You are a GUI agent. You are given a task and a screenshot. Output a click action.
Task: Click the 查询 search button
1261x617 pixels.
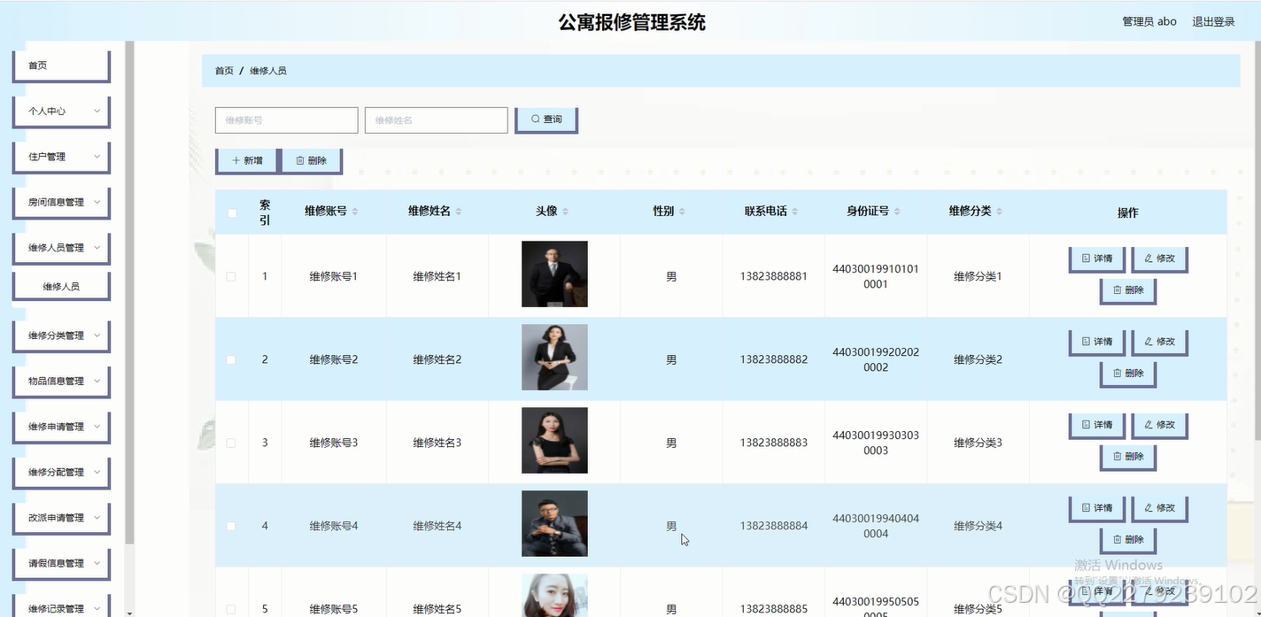(x=545, y=119)
